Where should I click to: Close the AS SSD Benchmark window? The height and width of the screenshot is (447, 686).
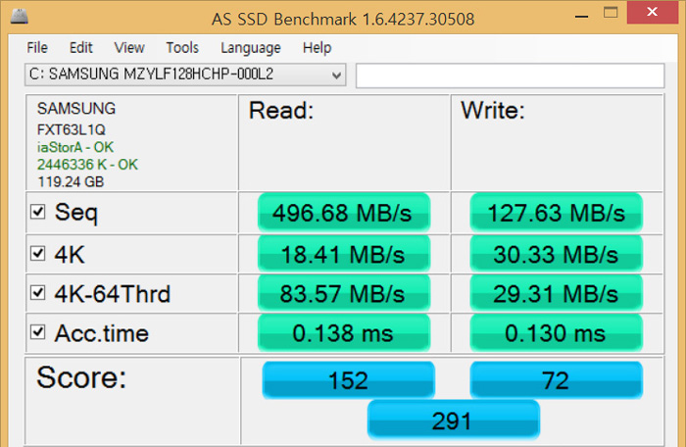652,13
